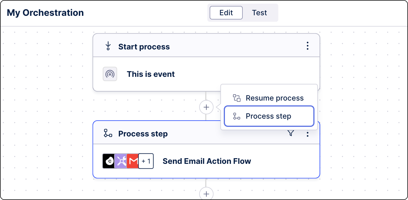Click the Gmail icon in Send Email Action Flow
Screen dimensions: 408x200
pos(133,161)
